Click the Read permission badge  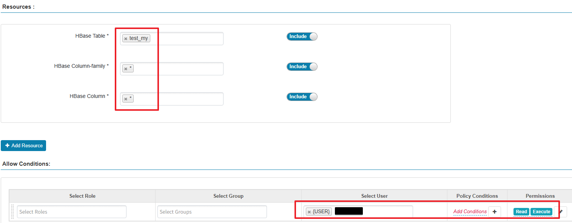pyautogui.click(x=521, y=212)
